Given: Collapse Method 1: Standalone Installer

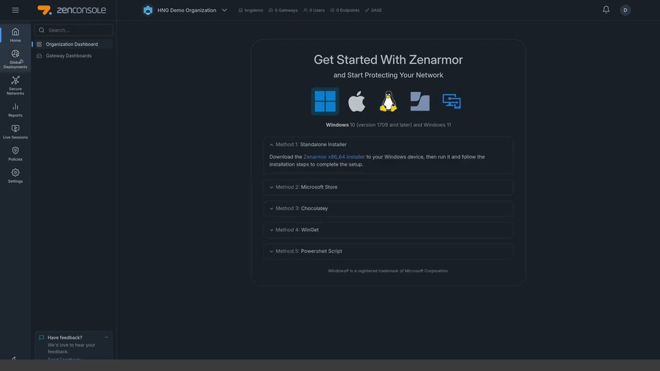Looking at the screenshot, I should click(x=388, y=145).
